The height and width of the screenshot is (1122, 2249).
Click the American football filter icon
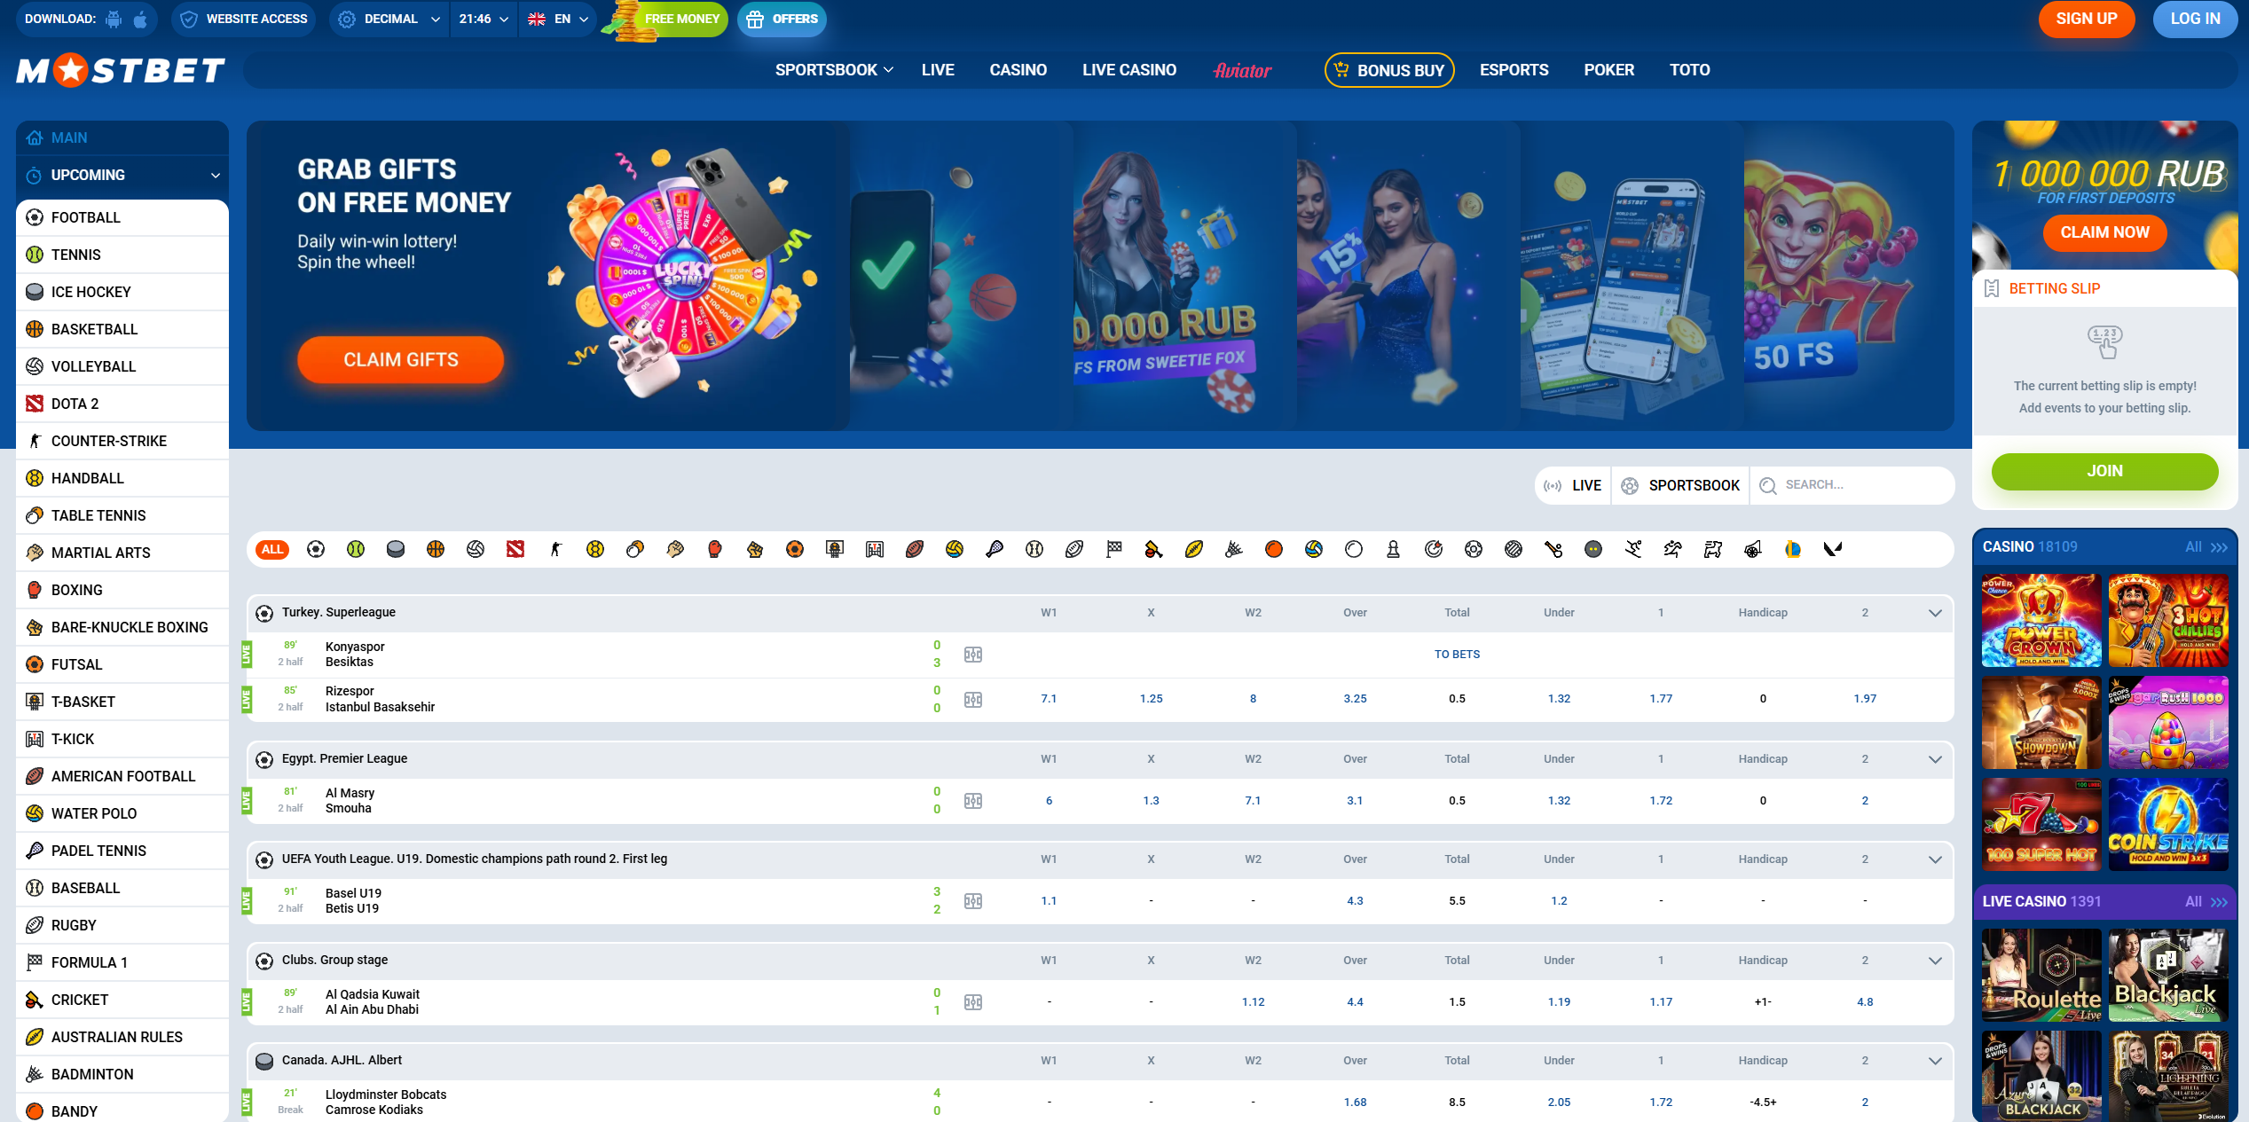tap(915, 549)
